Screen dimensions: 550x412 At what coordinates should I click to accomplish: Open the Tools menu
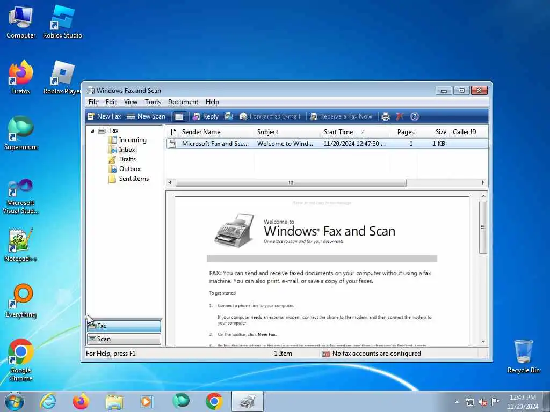coord(153,102)
